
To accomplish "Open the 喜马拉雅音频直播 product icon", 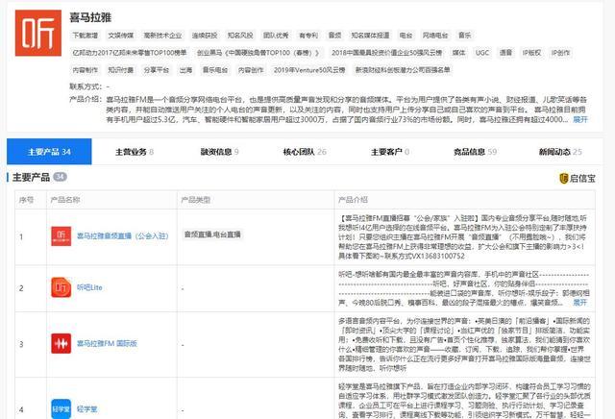I will (61, 236).
